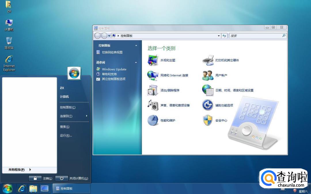Open the Network and Internet Connections (网络和 Internet 连接) icon
311x194 pixels.
click(153, 75)
